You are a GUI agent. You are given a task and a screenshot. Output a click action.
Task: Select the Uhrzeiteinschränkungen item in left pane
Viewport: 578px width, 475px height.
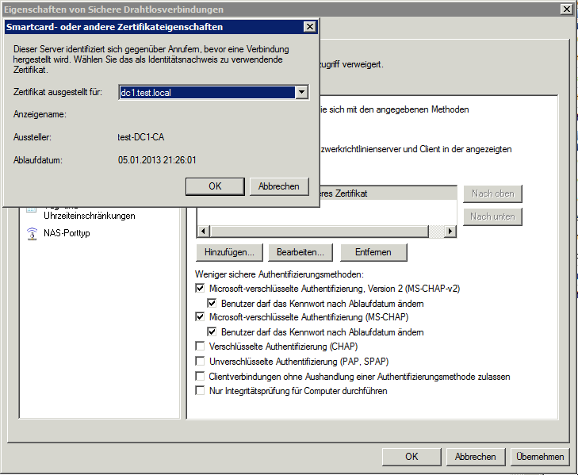point(89,216)
